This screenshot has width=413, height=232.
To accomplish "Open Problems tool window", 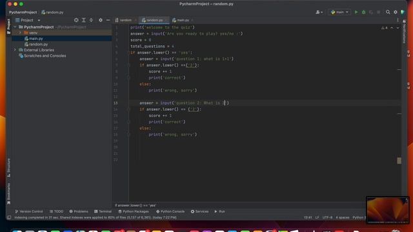I will pos(79,211).
